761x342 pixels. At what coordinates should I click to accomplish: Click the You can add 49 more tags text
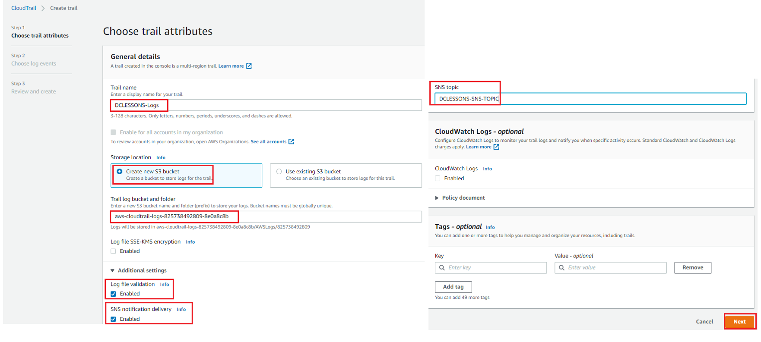[x=462, y=298]
